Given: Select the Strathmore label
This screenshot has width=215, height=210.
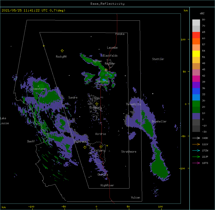Looking at the screenshot, I should (x=129, y=152).
